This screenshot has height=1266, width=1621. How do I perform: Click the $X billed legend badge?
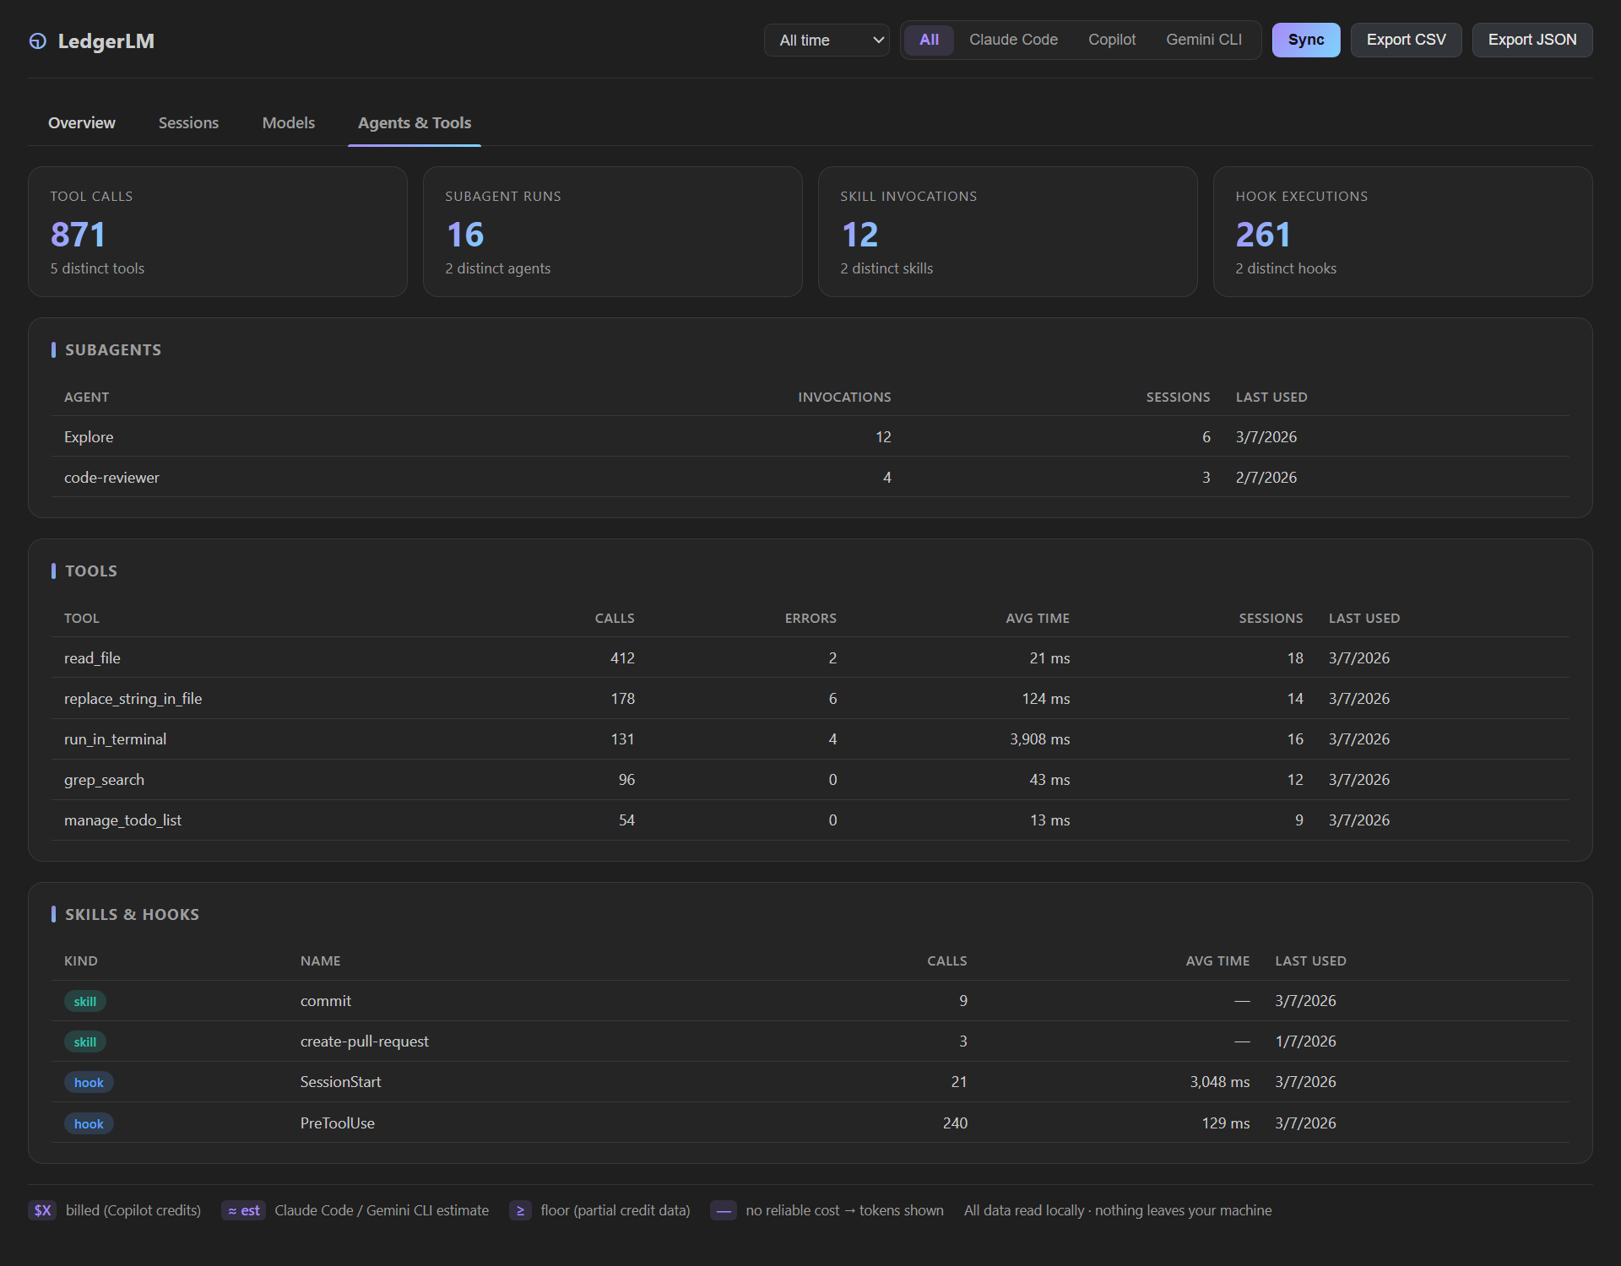point(42,1210)
